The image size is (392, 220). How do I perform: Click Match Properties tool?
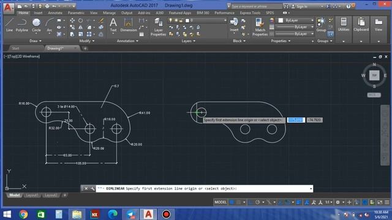click(260, 27)
